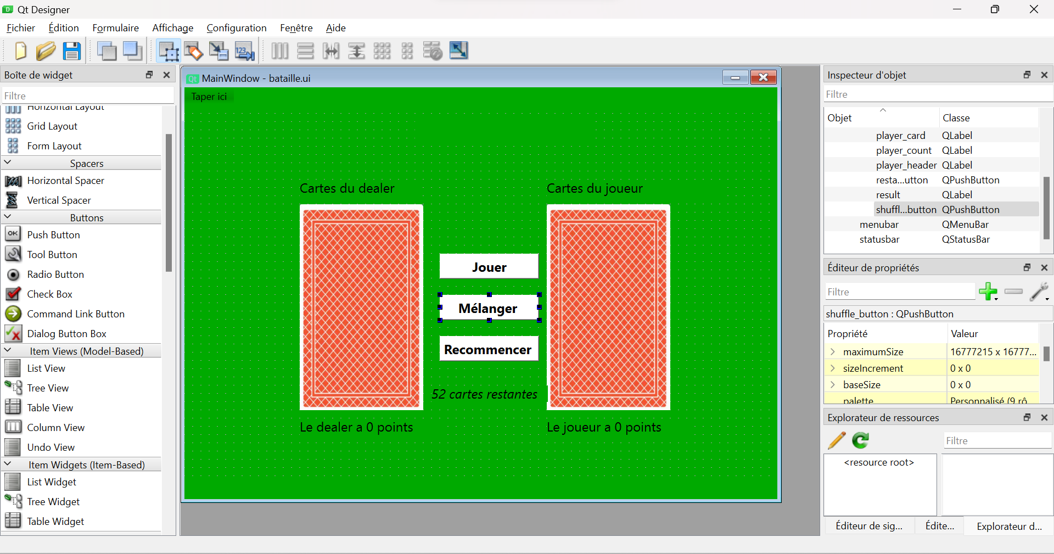Expand the sizeIncrement property
This screenshot has width=1054, height=554.
(833, 368)
